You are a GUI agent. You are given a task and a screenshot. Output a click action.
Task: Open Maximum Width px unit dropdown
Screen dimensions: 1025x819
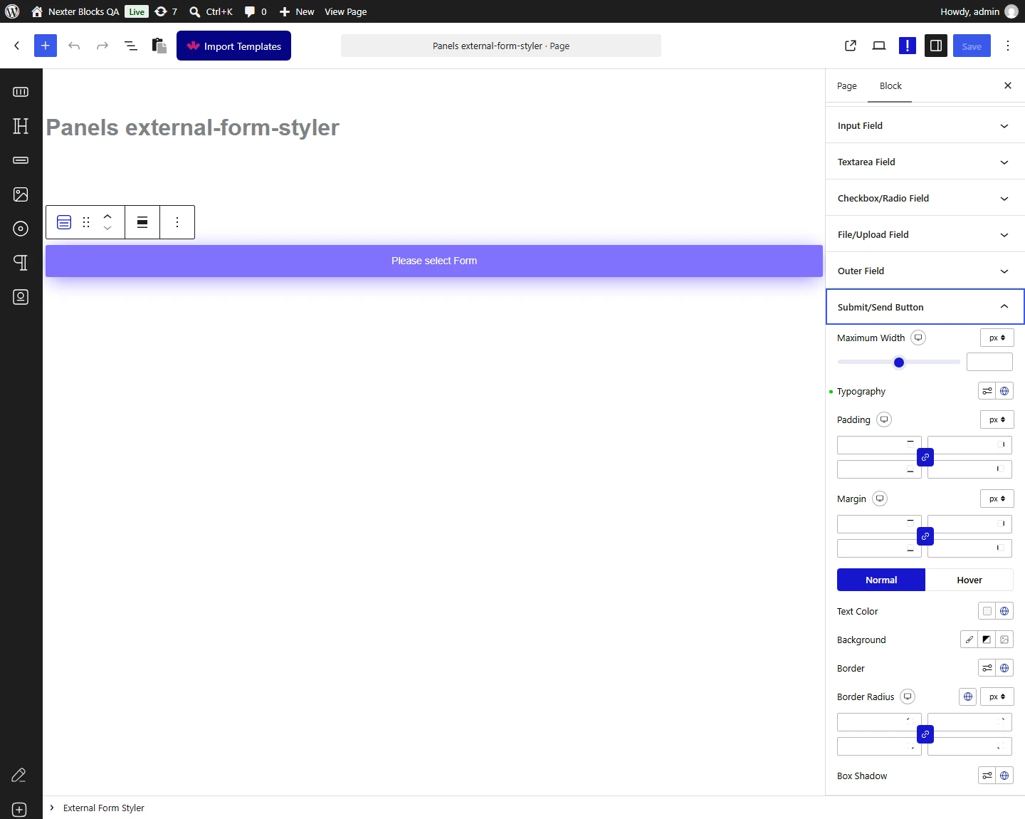click(x=997, y=338)
